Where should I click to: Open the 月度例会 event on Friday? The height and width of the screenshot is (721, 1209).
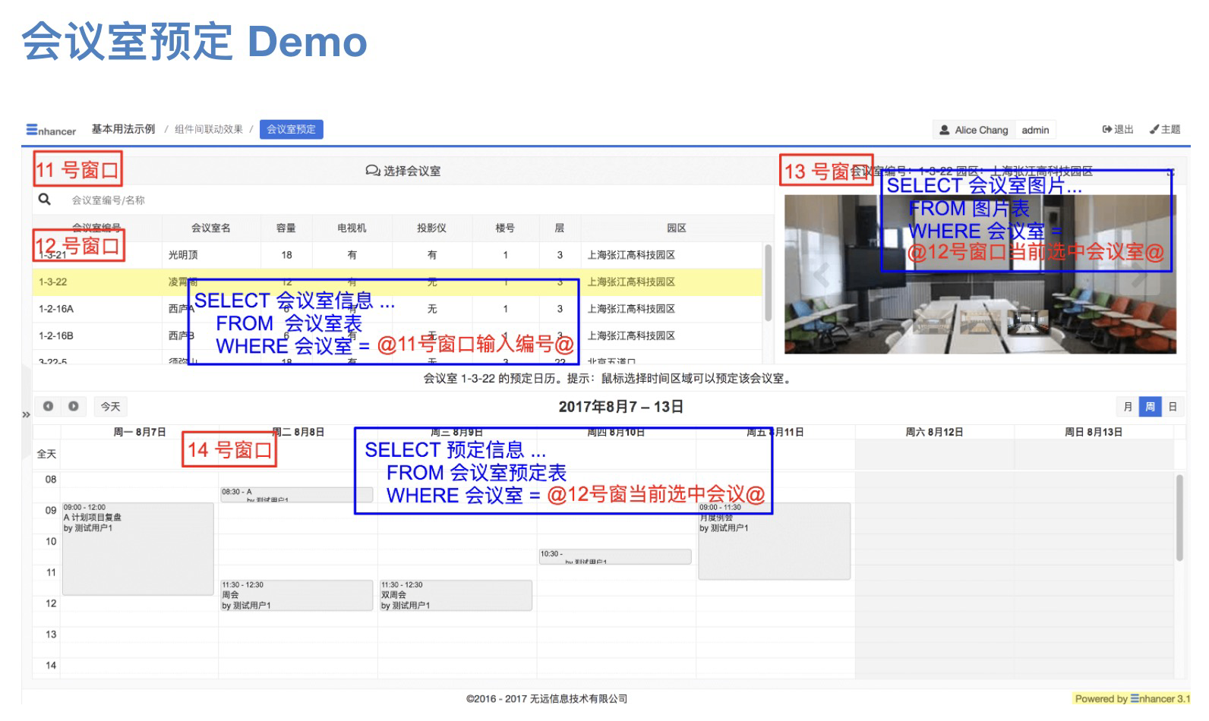pyautogui.click(x=774, y=540)
